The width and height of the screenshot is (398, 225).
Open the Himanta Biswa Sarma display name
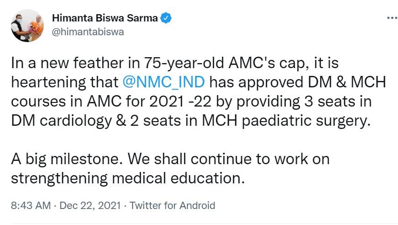[x=105, y=19]
